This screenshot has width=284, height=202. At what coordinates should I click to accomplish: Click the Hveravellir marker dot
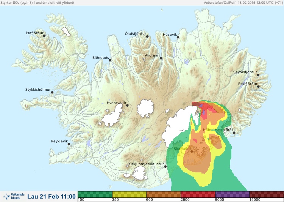(127, 105)
